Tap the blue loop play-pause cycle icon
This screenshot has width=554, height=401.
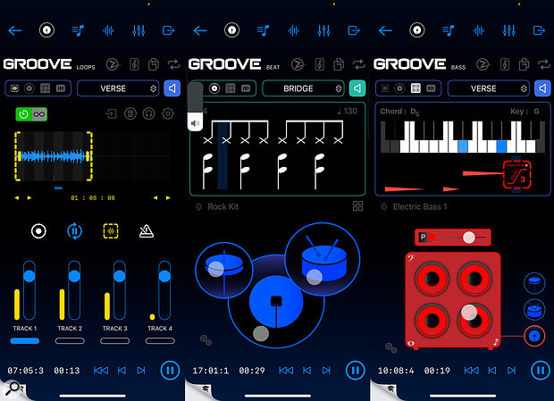coord(74,231)
